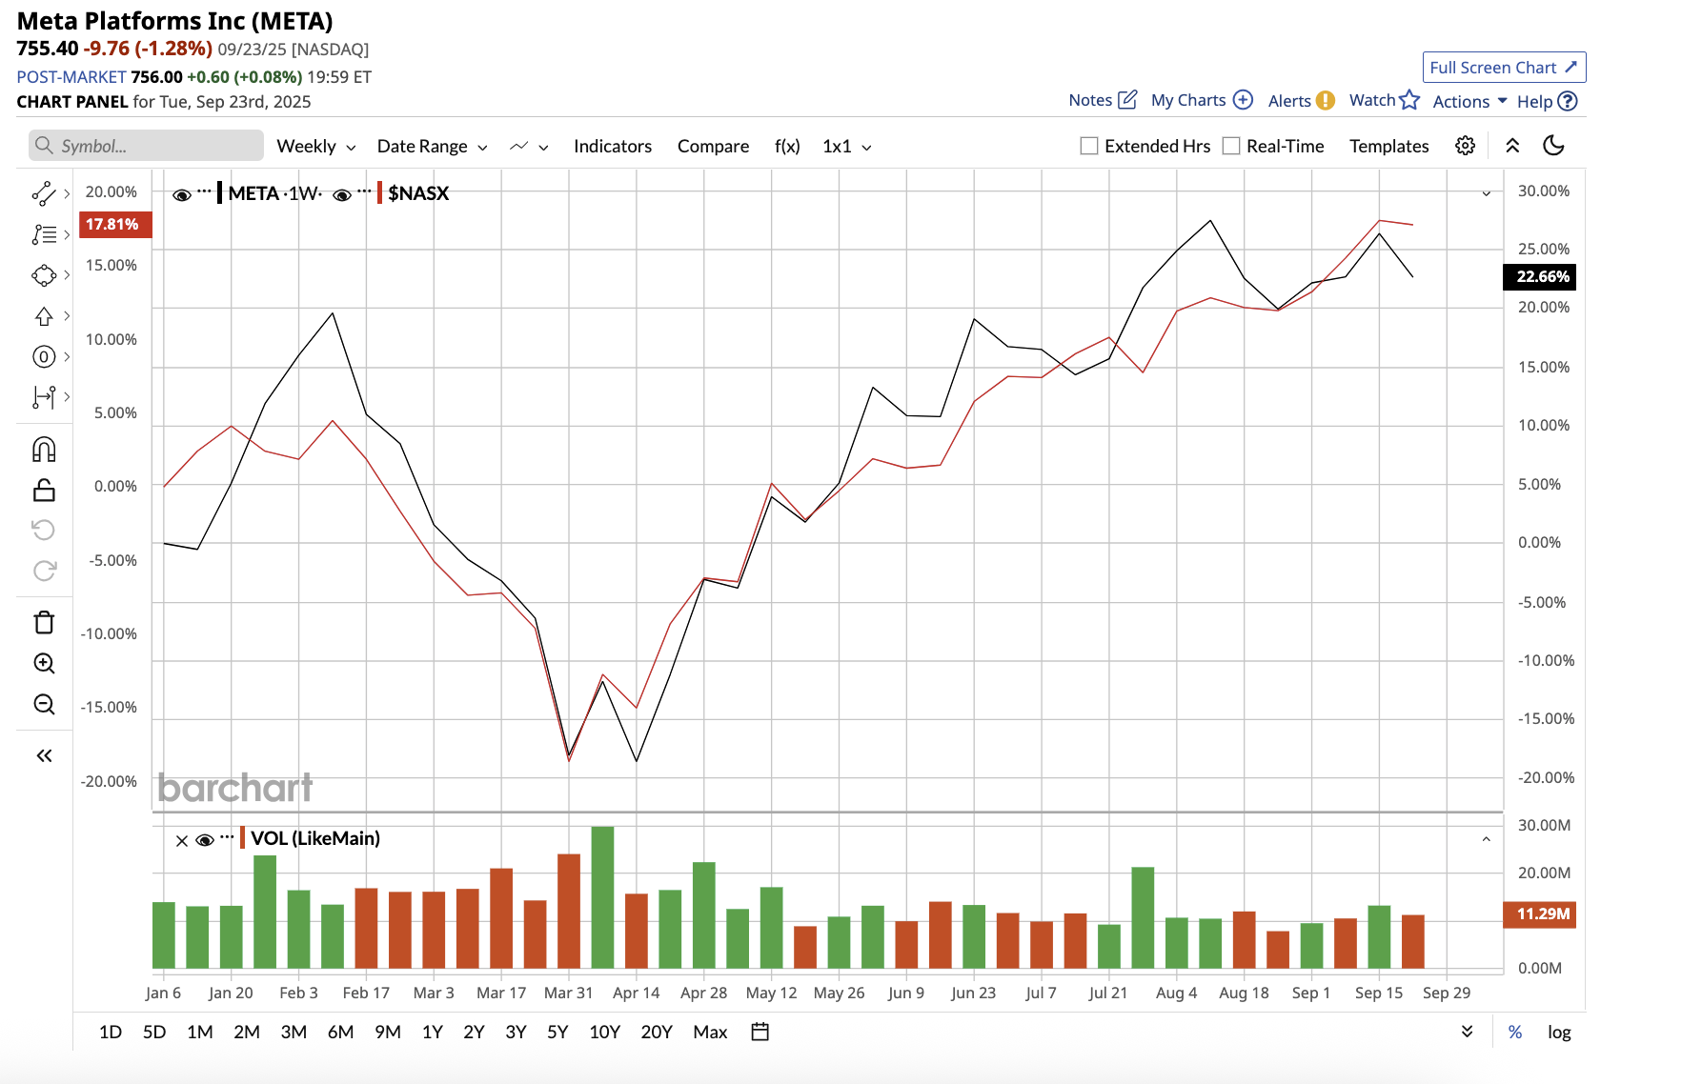Click VOL orange color bar
The height and width of the screenshot is (1084, 1702).
(x=242, y=838)
